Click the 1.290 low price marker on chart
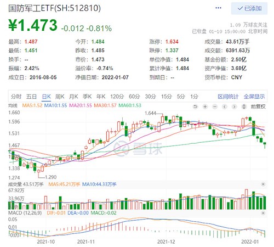Screen dimensions: 274x247 (x=50, y=177)
